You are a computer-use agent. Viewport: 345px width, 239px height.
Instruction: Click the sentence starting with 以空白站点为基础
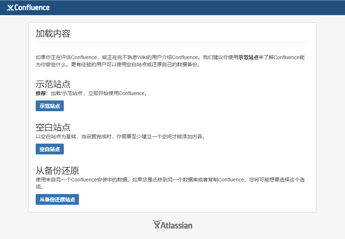pyautogui.click(x=120, y=137)
